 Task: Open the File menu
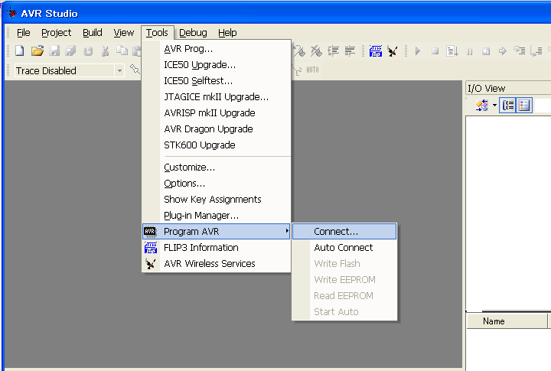click(x=24, y=33)
